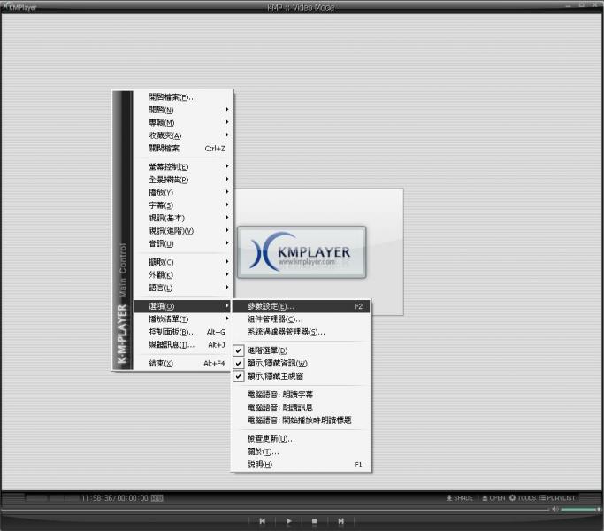Expand the 播放(Y) submenu

point(182,192)
